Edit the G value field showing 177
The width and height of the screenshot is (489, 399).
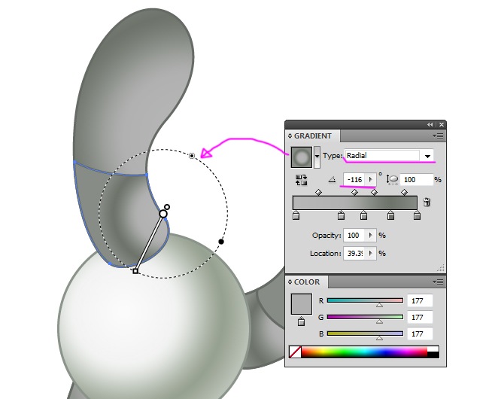click(420, 317)
